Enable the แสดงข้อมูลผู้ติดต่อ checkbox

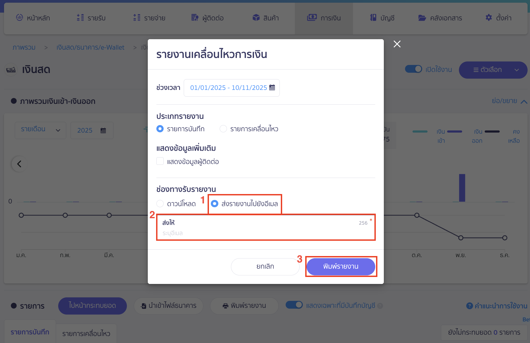point(160,161)
